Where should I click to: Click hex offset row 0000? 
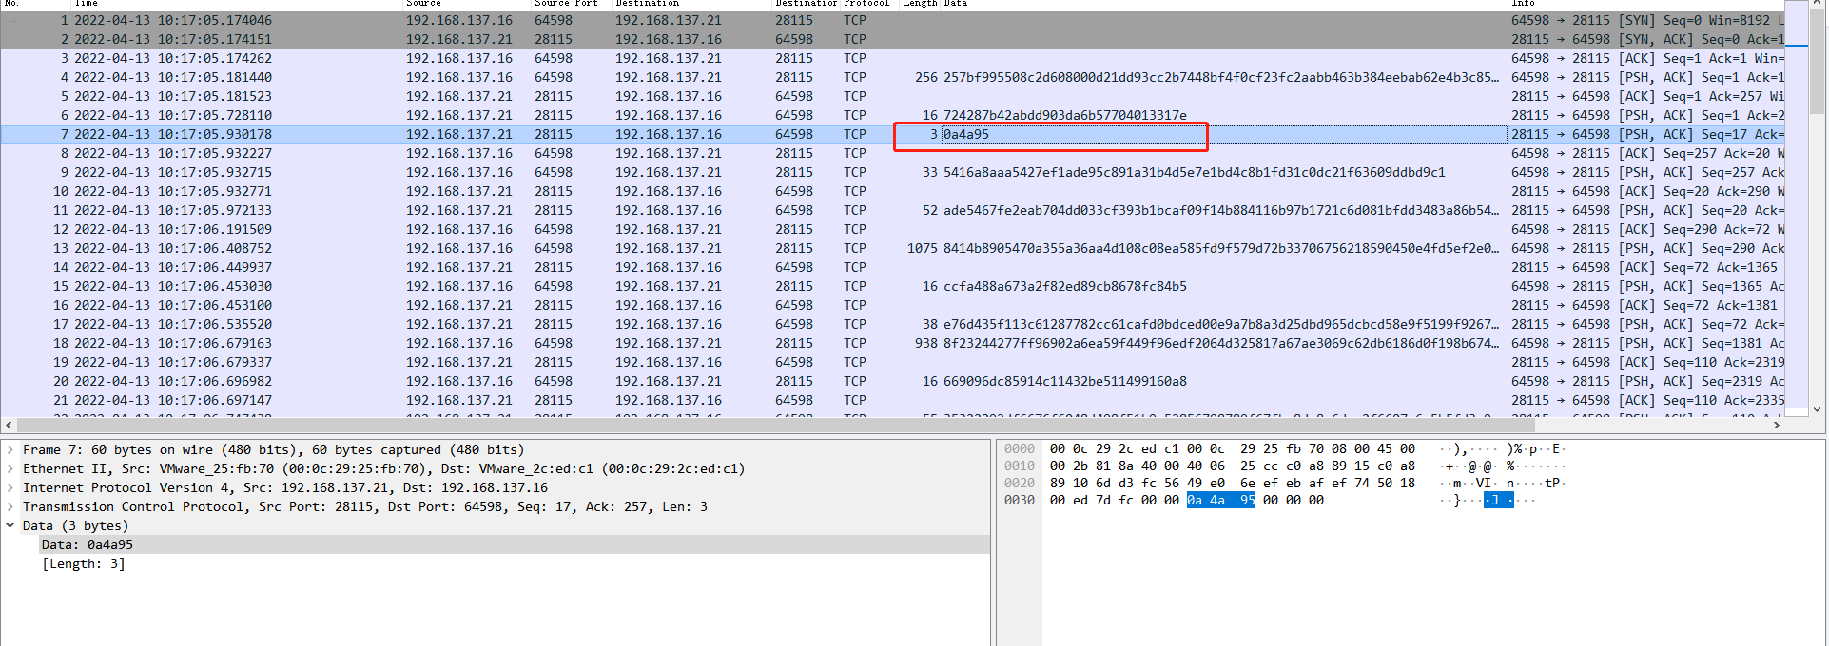1020,448
